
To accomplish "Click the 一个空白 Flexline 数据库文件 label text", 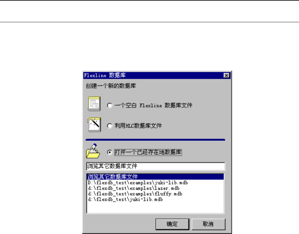I will [x=154, y=105].
